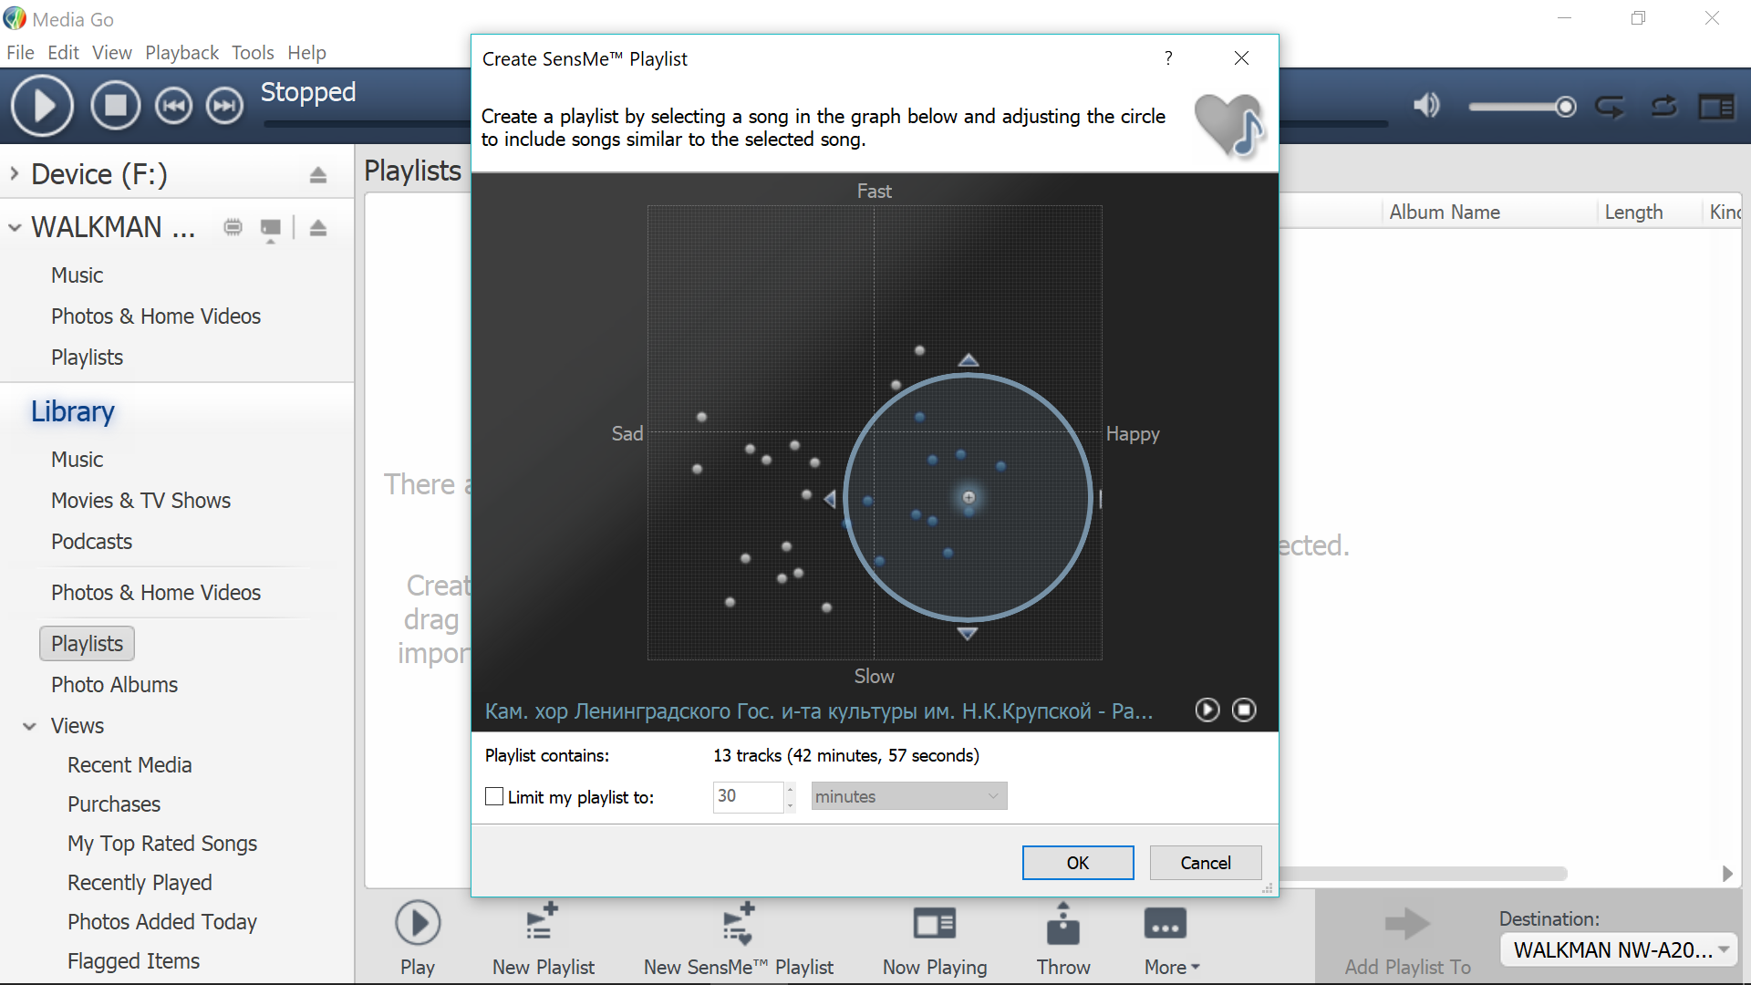Click OK to create the playlist

click(x=1077, y=863)
